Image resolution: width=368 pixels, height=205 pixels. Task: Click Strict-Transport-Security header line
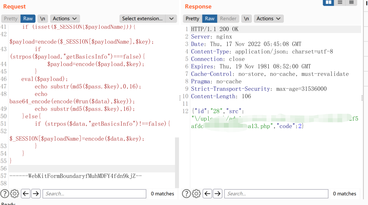coord(259,89)
